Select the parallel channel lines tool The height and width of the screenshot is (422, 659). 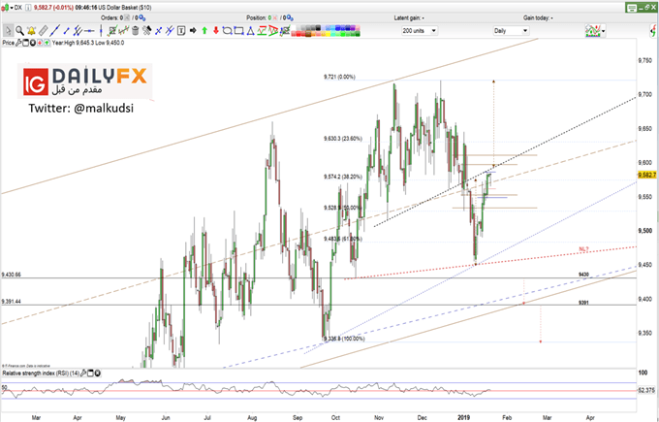78,31
